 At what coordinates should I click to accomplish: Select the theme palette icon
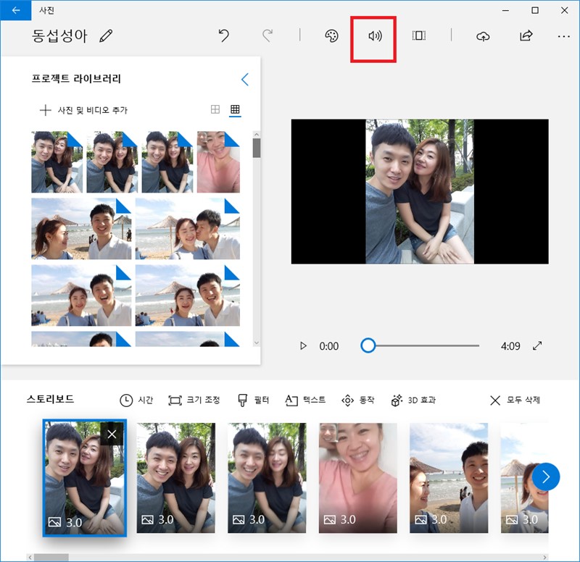tap(331, 36)
